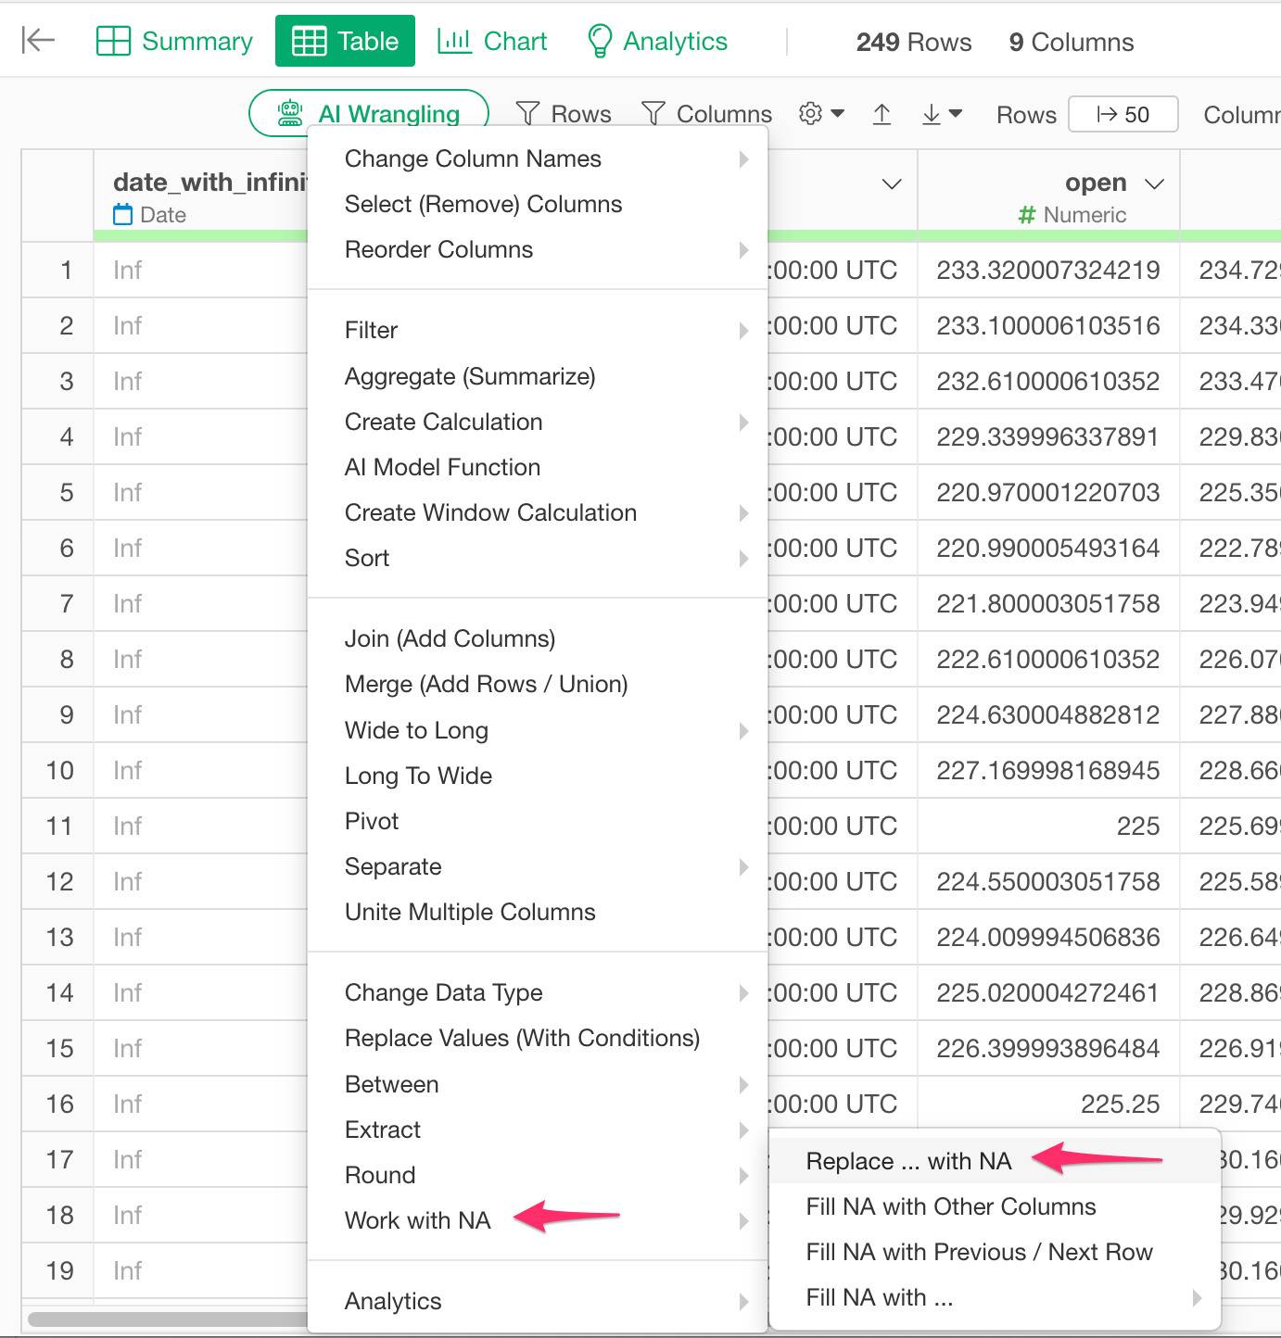Open the download arrow dropdown
Screen dimensions: 1281x1338
point(942,114)
